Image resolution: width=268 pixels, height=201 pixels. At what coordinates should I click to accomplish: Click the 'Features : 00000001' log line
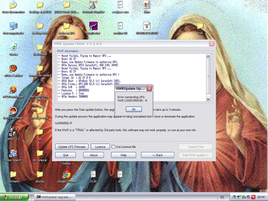click(x=73, y=90)
